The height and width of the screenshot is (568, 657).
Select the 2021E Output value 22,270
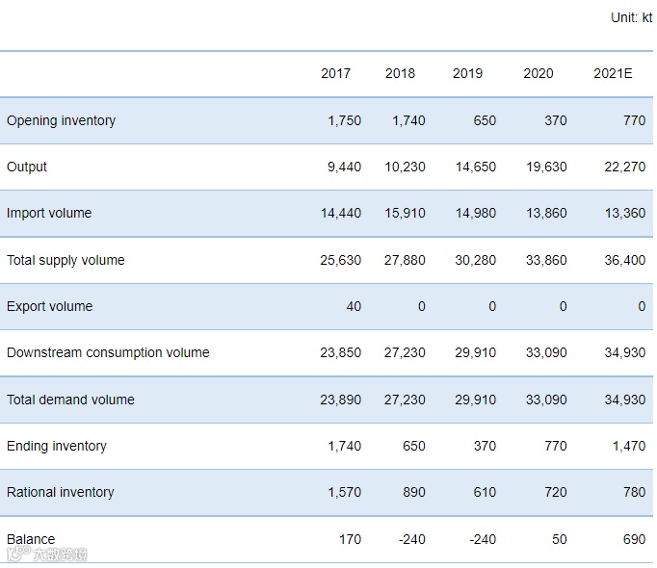pyautogui.click(x=625, y=168)
